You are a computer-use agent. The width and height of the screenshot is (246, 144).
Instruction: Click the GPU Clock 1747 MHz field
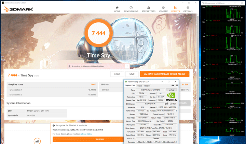coord(140,131)
